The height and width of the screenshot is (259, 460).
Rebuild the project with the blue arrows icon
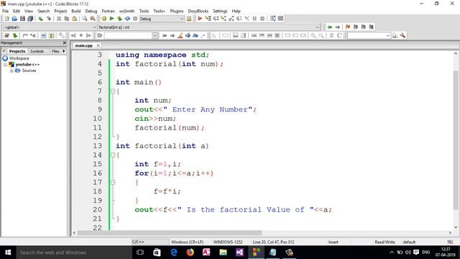[x=127, y=19]
